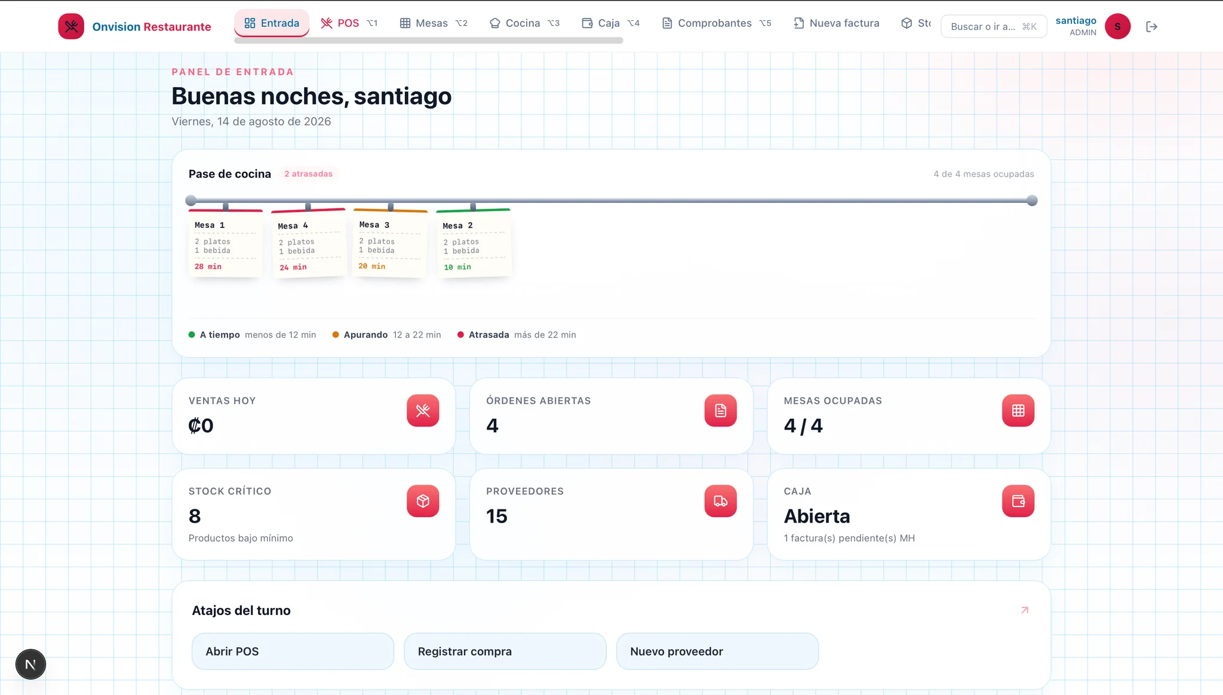Click the logout icon next to avatar

(x=1152, y=26)
